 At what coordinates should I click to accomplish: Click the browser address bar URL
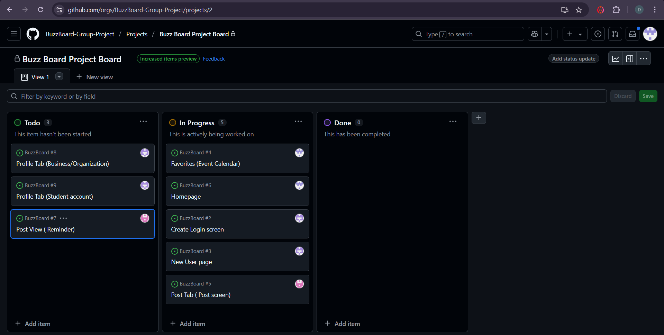click(140, 10)
